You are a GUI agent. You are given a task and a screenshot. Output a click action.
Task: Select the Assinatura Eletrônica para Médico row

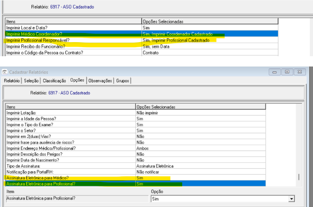click(x=70, y=178)
